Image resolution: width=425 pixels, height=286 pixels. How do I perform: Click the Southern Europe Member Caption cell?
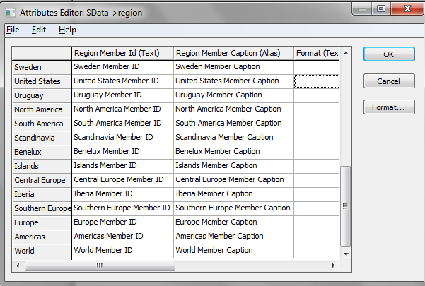click(x=233, y=208)
